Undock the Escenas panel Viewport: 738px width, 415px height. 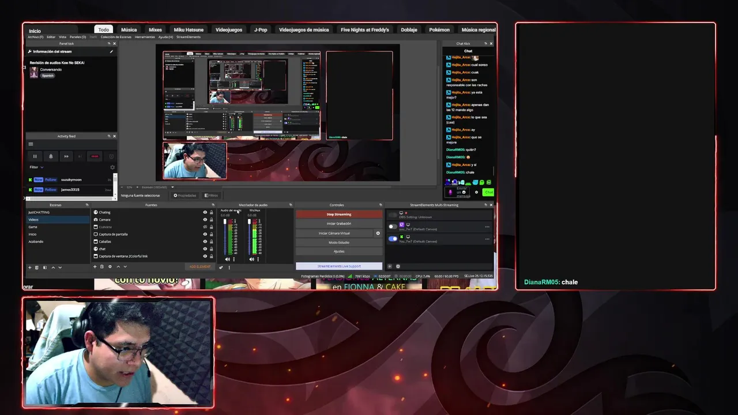(87, 205)
